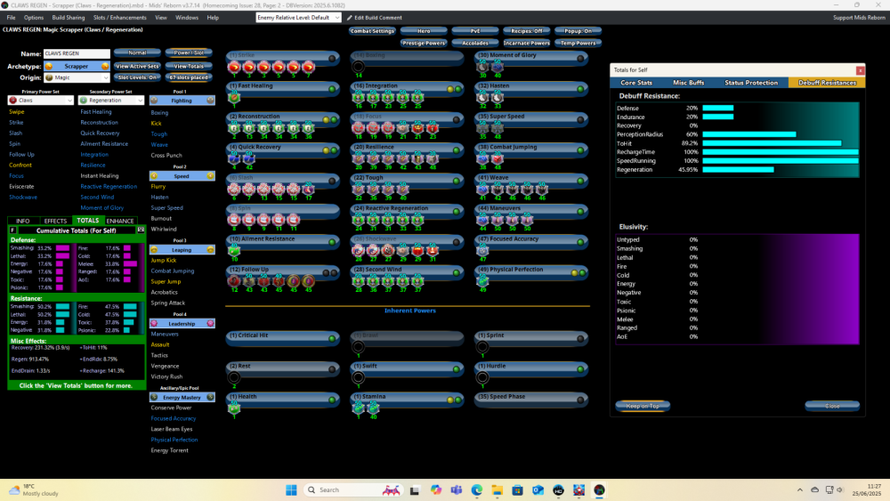Image resolution: width=890 pixels, height=501 pixels.
Task: Click the small F icon beside Cumulative Totals
Action: 12,230
